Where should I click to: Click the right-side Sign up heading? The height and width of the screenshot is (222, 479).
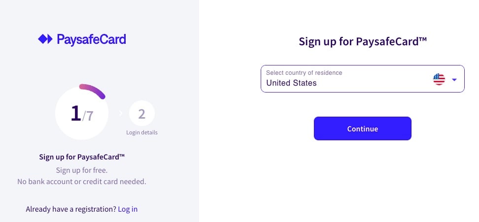coord(362,41)
